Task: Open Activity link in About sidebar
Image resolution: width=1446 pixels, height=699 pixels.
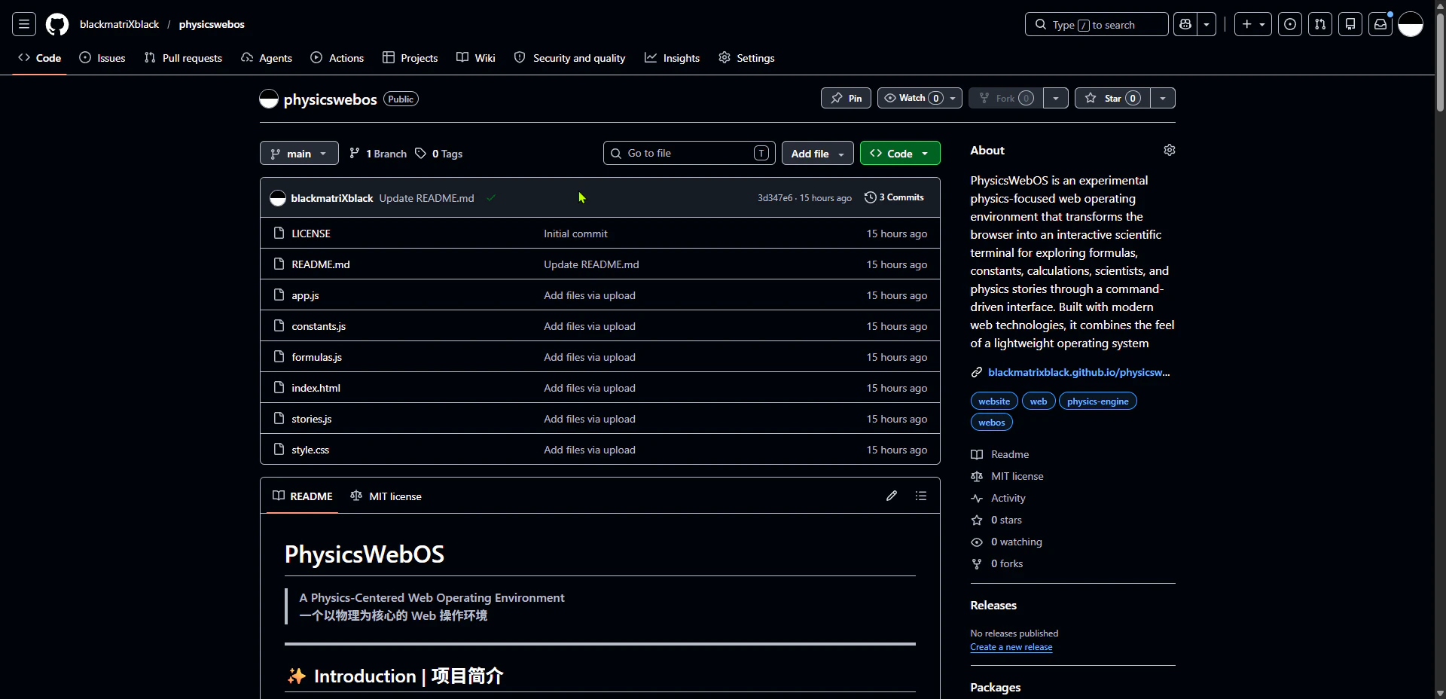Action: tap(1008, 498)
